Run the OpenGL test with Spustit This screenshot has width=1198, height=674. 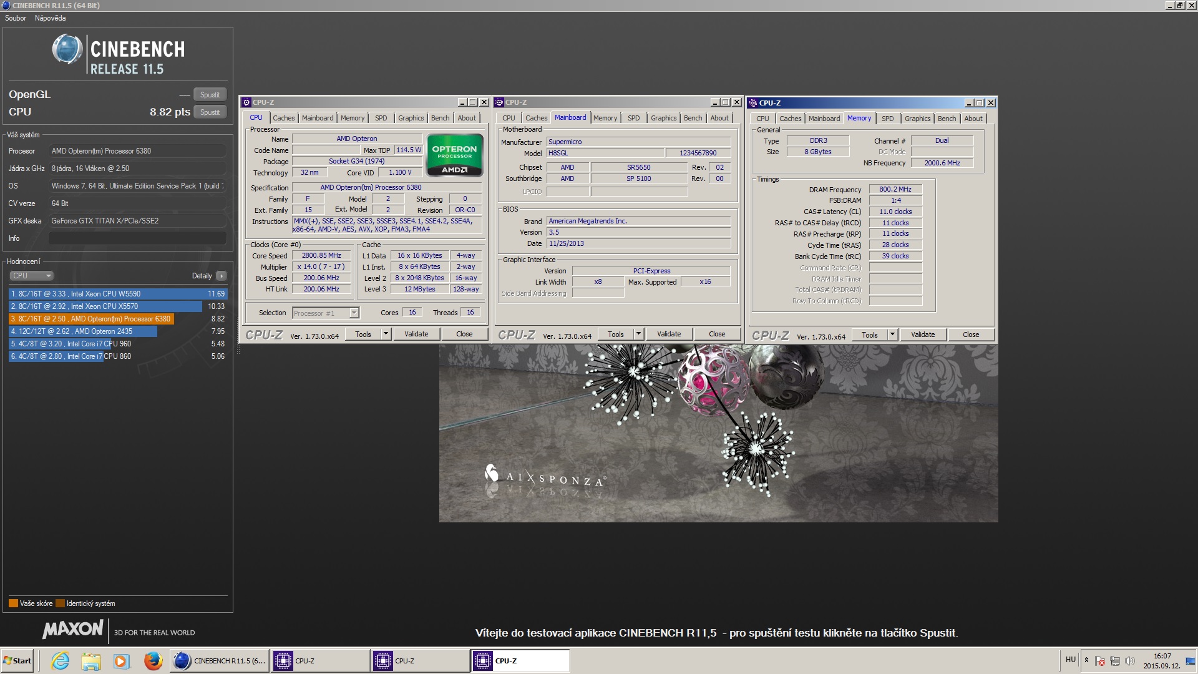click(x=210, y=95)
